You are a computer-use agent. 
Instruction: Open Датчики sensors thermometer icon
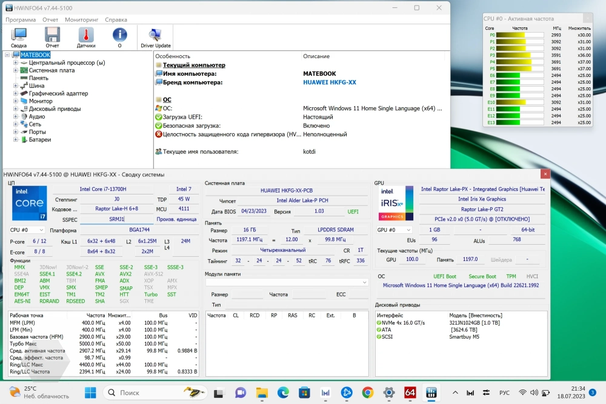click(86, 38)
